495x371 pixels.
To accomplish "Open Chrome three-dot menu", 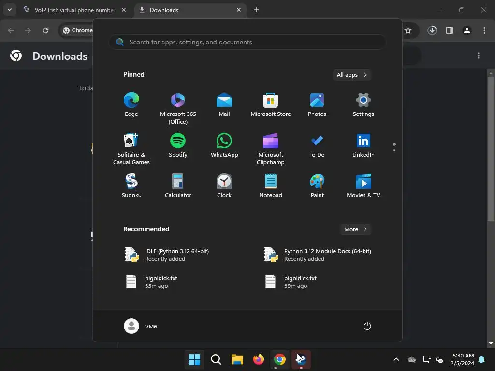I will click(x=484, y=30).
